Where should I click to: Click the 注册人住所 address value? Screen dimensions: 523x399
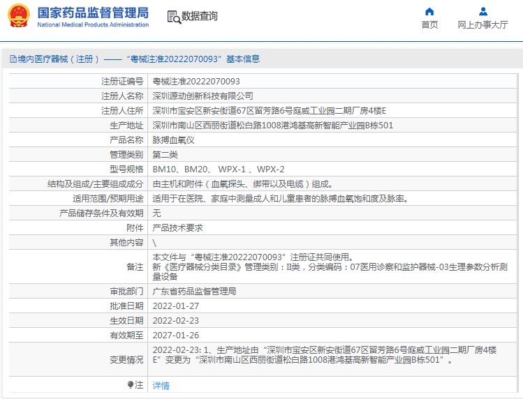tap(269, 111)
